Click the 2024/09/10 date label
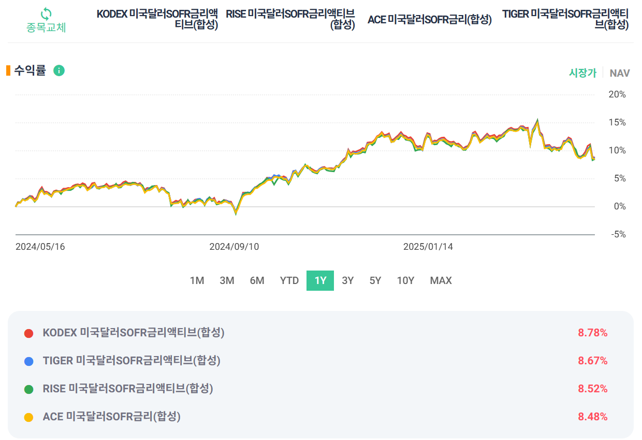 [x=235, y=247]
